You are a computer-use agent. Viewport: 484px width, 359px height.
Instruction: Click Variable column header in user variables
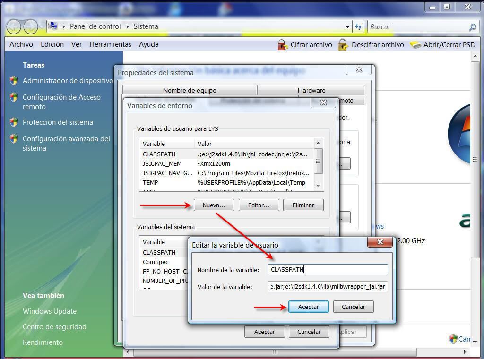point(167,144)
